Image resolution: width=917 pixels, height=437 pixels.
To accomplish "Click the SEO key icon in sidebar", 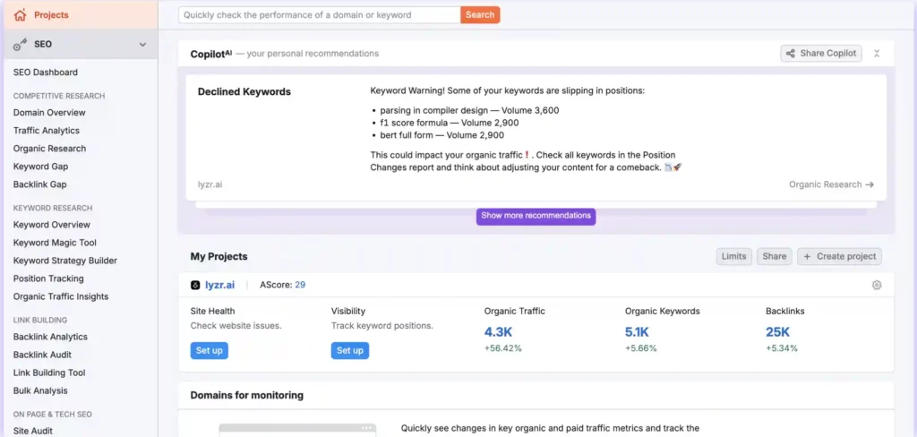I will pyautogui.click(x=21, y=45).
